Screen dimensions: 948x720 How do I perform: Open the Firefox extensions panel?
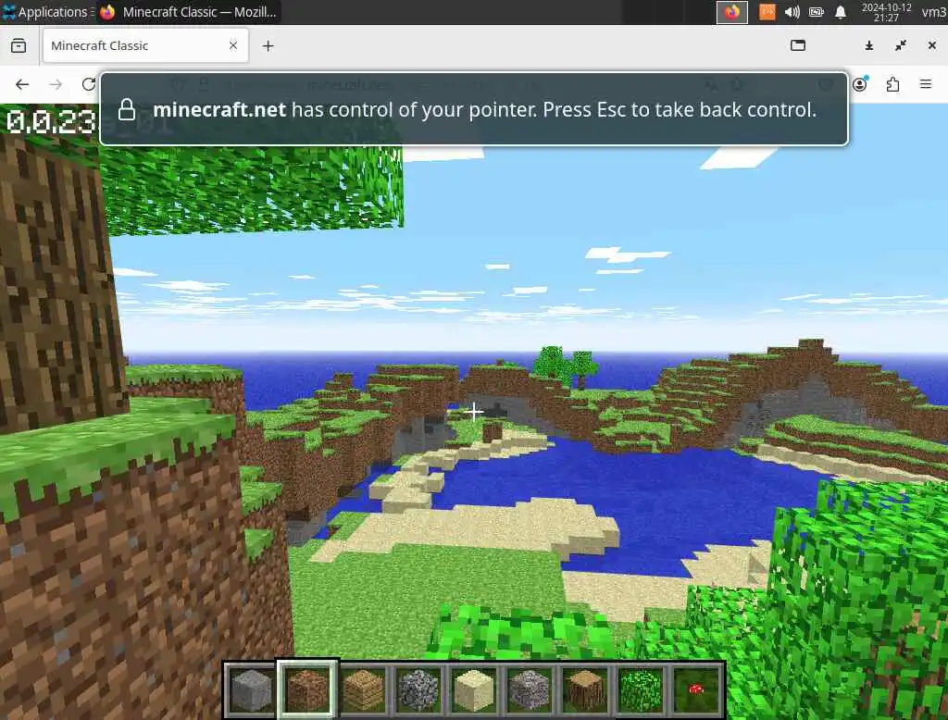[893, 84]
